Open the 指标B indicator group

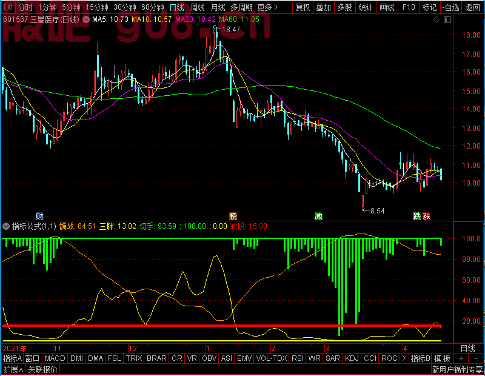coord(420,358)
